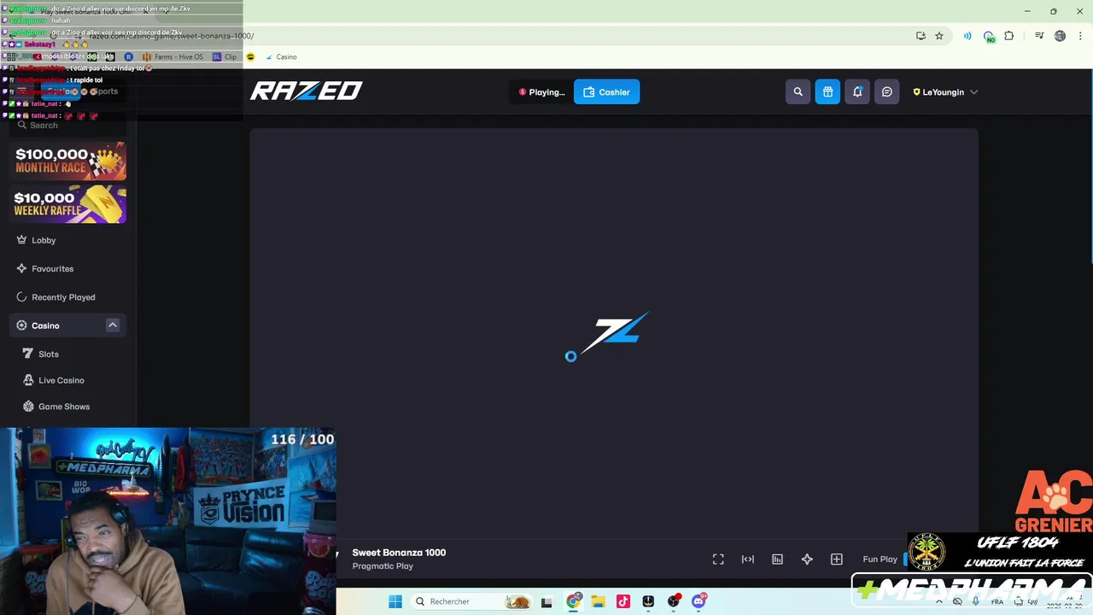The image size is (1093, 615).
Task: Add Sweet Bonanza 1000 to favourites
Action: (x=807, y=559)
